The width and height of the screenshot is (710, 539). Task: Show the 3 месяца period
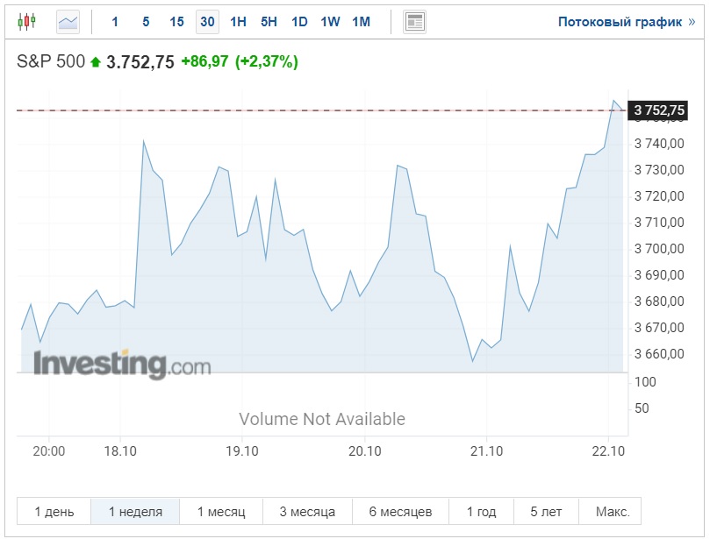[x=307, y=512]
